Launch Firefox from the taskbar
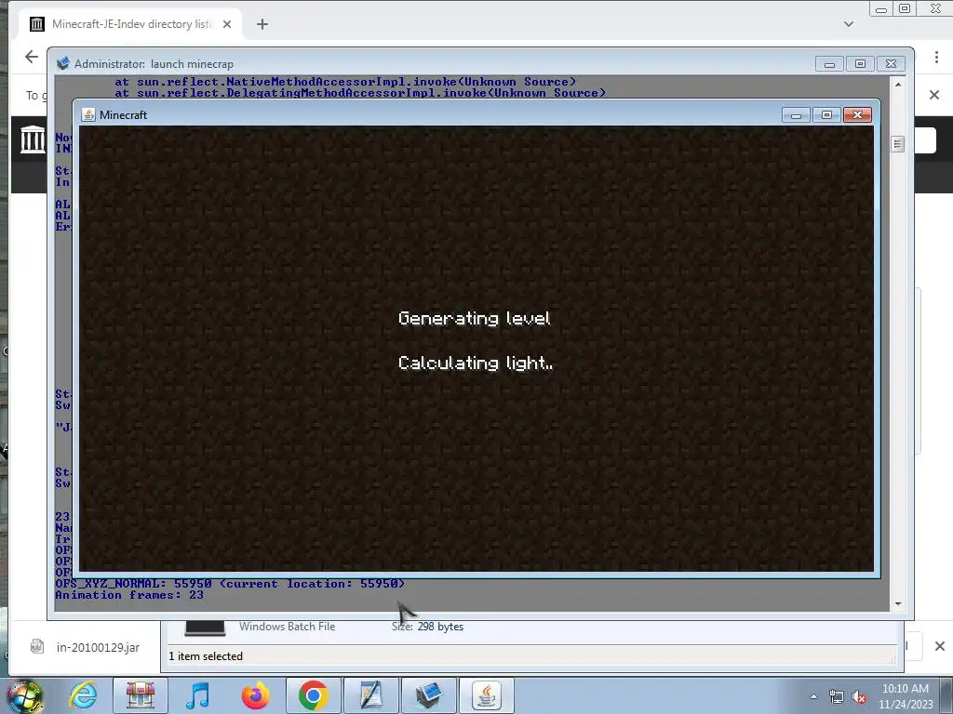 click(255, 695)
